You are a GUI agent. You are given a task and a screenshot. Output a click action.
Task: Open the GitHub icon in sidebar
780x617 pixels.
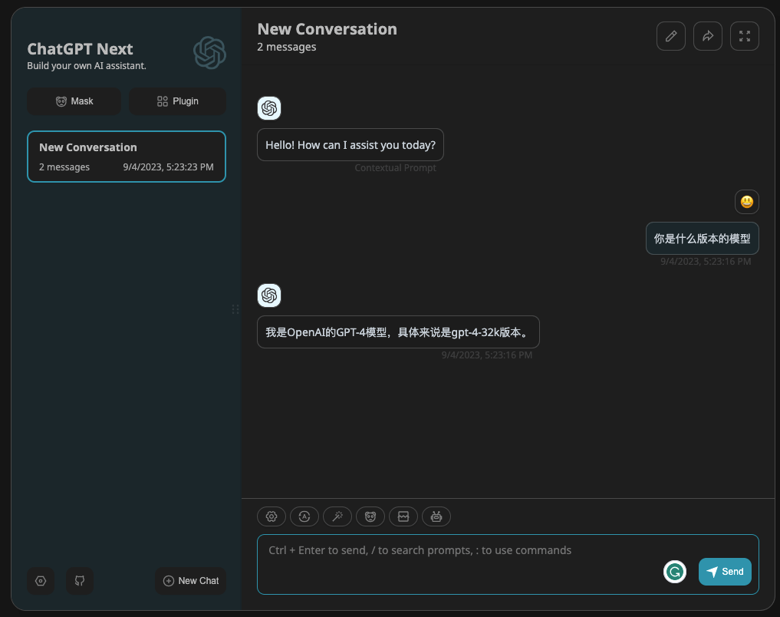coord(80,581)
